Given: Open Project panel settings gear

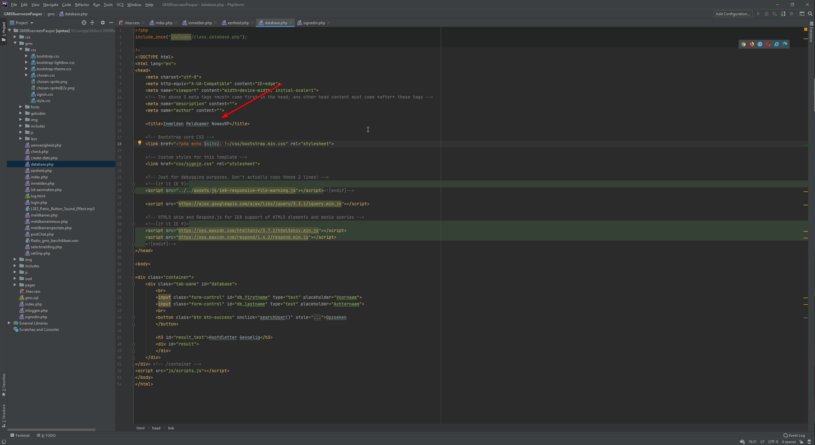Looking at the screenshot, I should click(102, 23).
